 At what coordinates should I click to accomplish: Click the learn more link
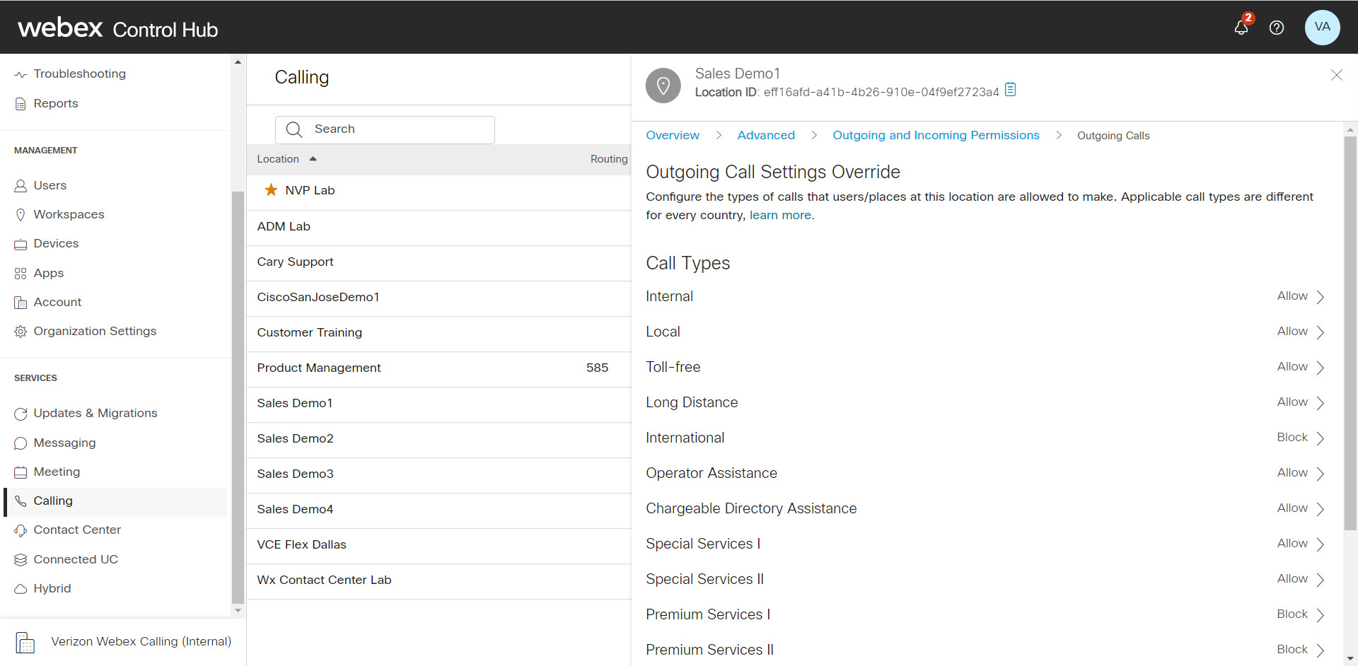pos(782,215)
